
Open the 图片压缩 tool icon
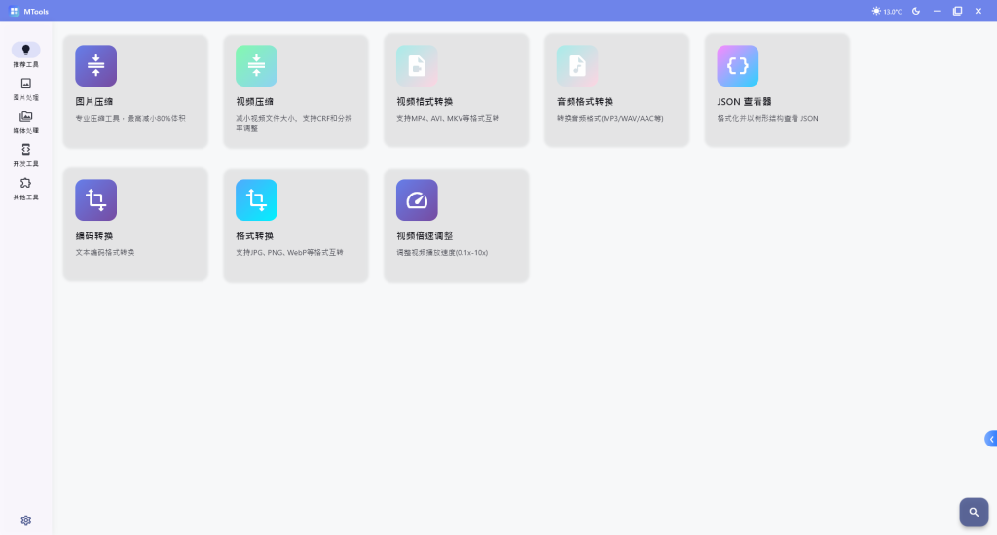tap(96, 65)
